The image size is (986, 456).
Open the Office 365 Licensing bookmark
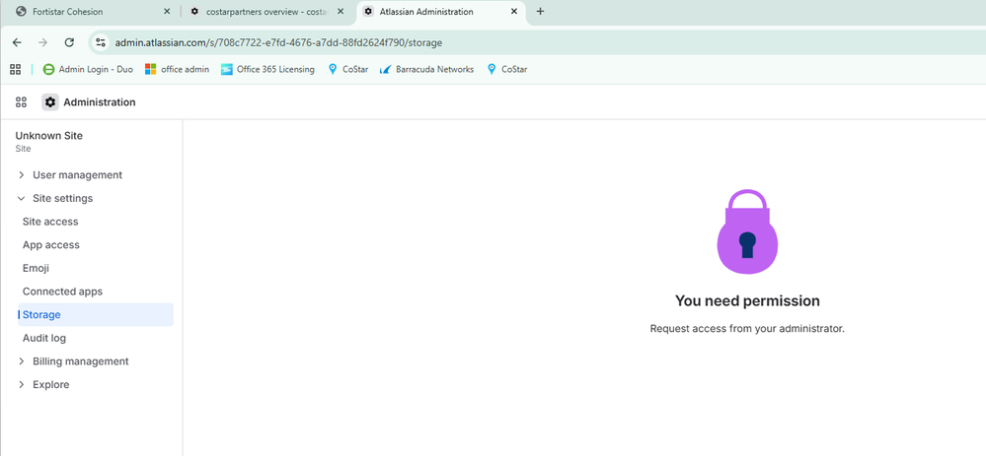coord(267,70)
